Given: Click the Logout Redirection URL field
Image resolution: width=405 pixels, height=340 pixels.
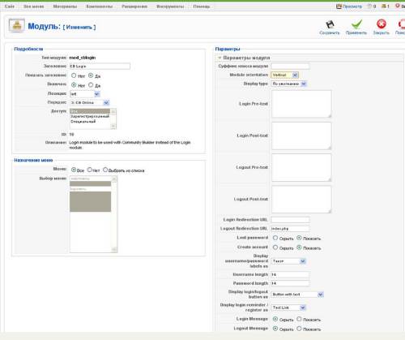Looking at the screenshot, I should coord(290,229).
